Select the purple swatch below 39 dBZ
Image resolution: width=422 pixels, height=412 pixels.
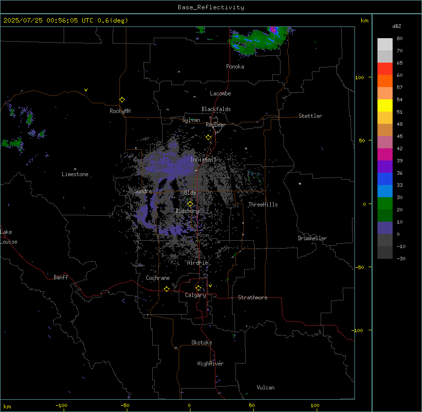tap(385, 167)
